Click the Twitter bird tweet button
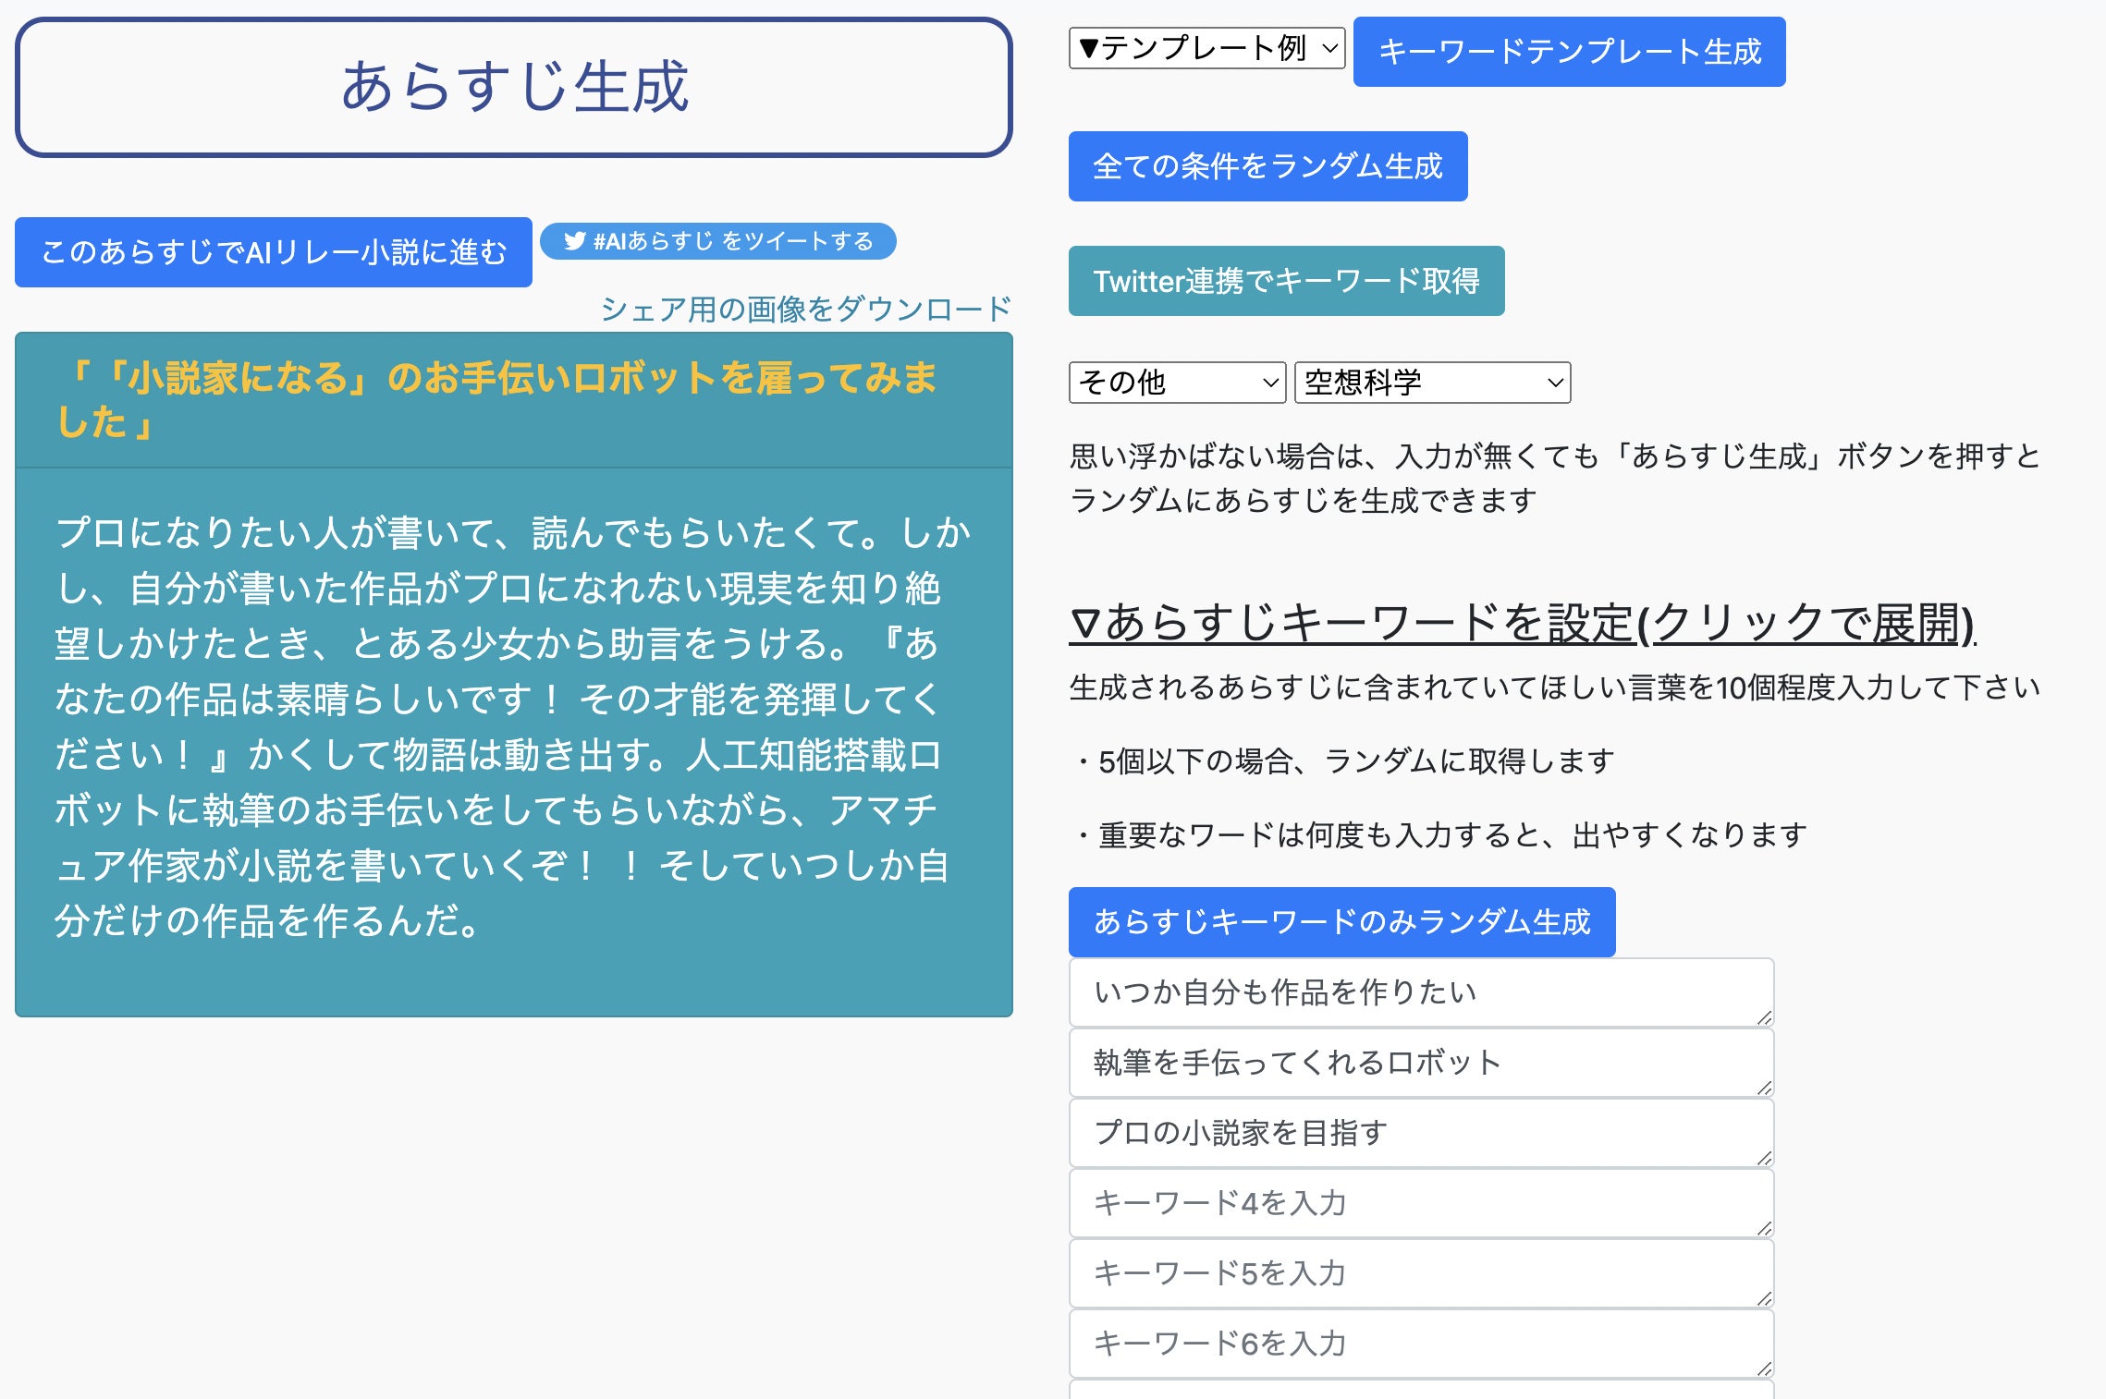2106x1399 pixels. [717, 241]
